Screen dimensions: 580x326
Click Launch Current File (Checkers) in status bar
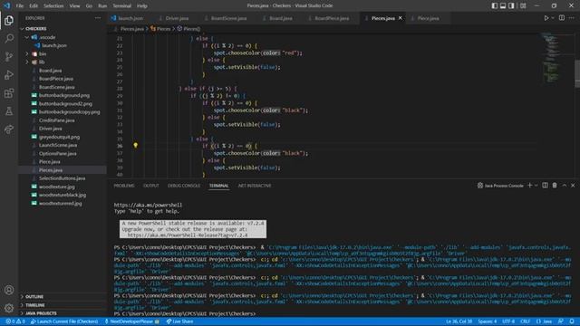pyautogui.click(x=64, y=321)
